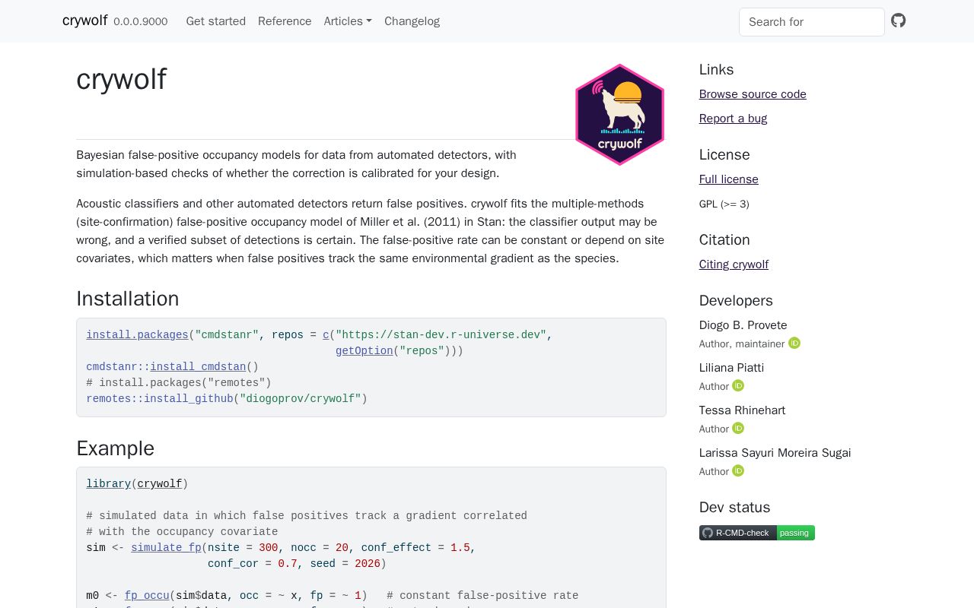Open the Changelog page
974x608 pixels.
[412, 21]
